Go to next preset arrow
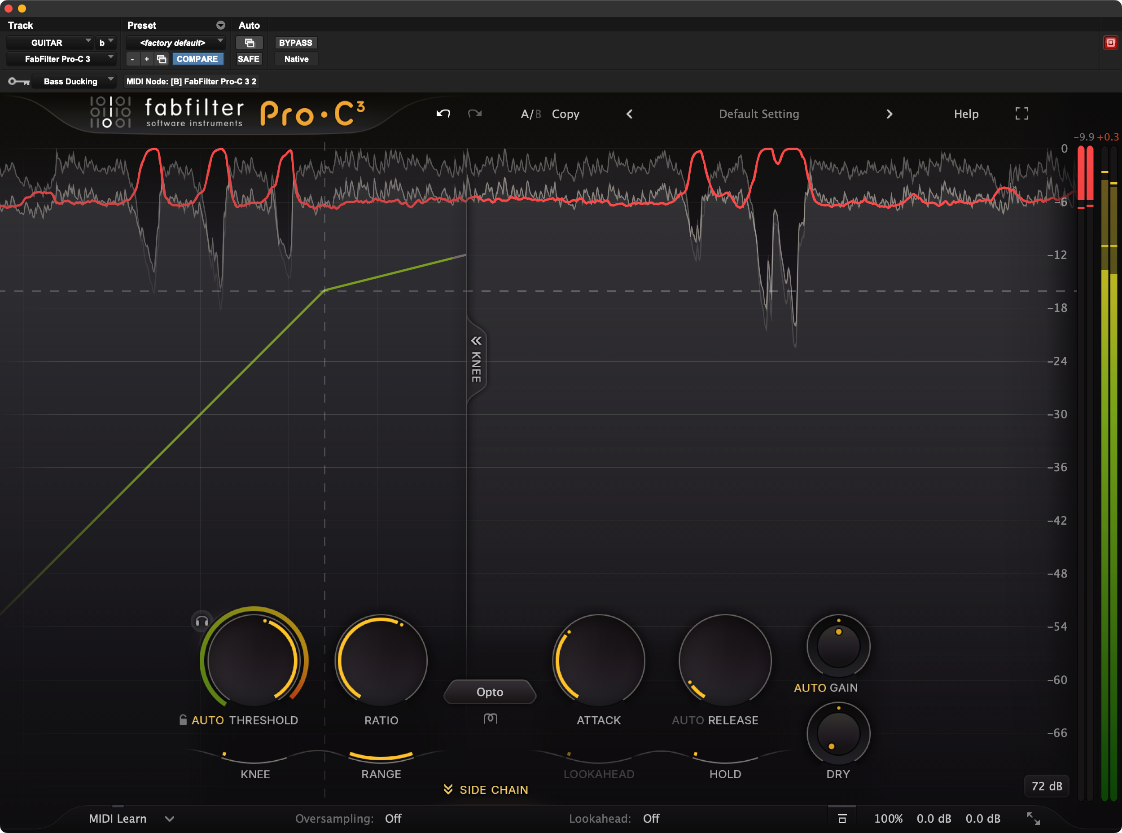 pyautogui.click(x=889, y=114)
